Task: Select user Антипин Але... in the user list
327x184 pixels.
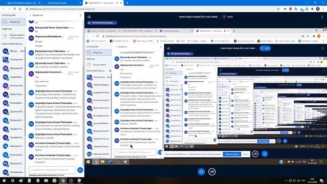Action: click(13, 85)
